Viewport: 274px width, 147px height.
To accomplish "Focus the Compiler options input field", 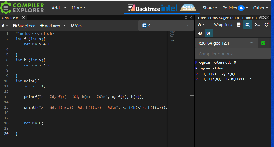I will click(233, 54).
